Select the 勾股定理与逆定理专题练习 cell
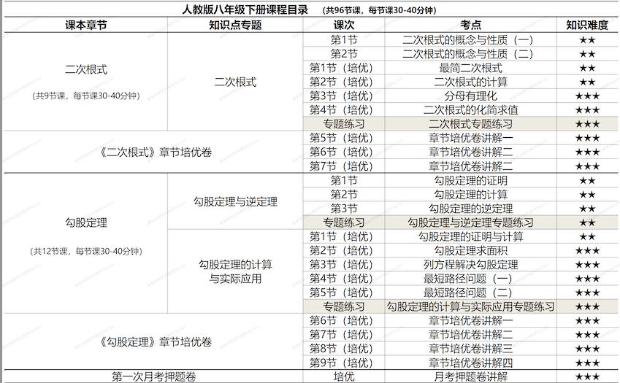 coord(470,223)
